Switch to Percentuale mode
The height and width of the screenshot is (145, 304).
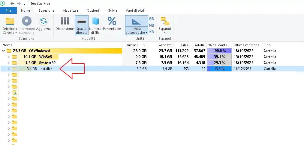click(112, 24)
